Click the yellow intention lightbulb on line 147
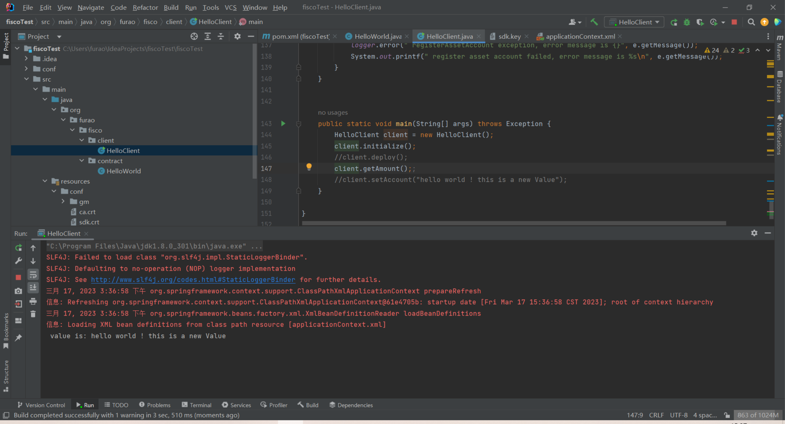The image size is (785, 424). tap(309, 167)
